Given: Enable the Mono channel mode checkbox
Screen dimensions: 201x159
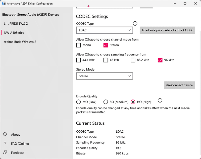Looking at the screenshot, I should (x=78, y=45).
